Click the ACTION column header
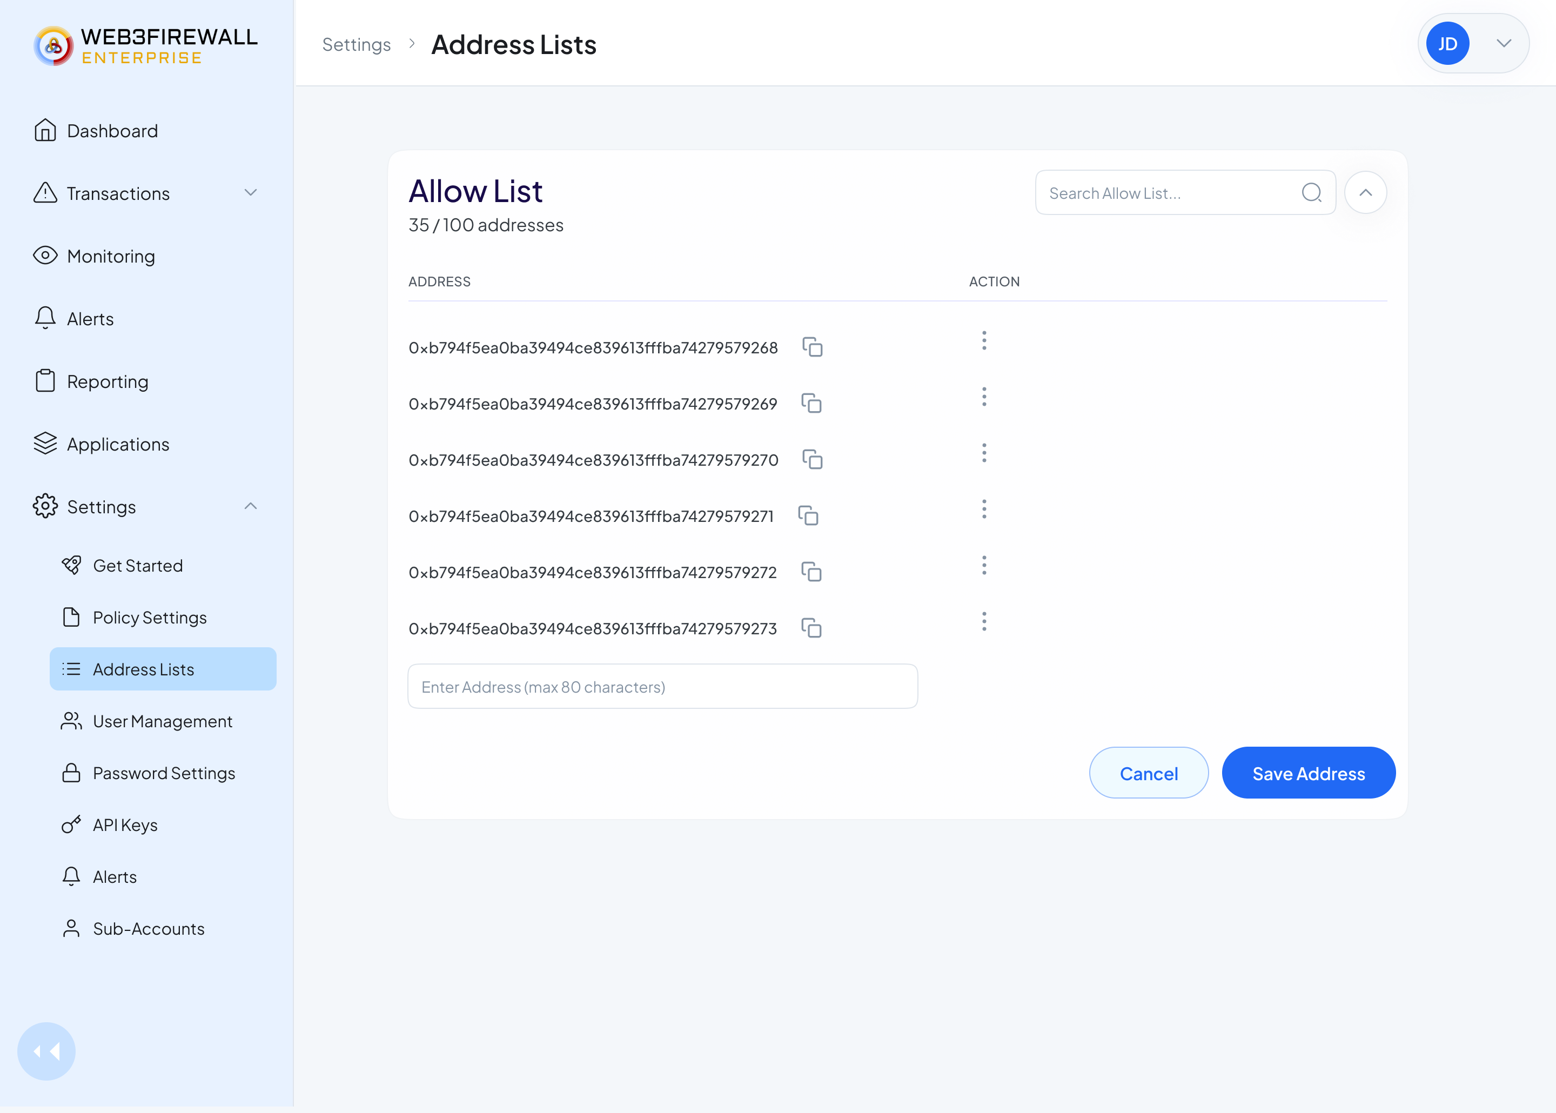Screen dimensions: 1556x1113 tap(994, 281)
